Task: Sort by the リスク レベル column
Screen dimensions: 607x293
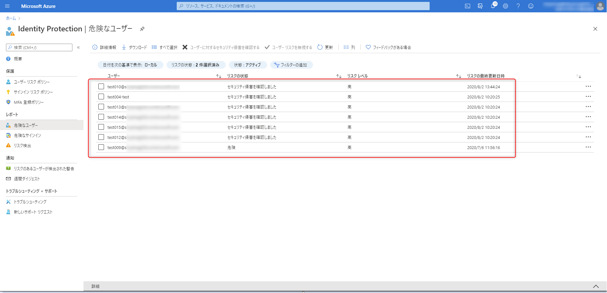Action: [x=459, y=76]
